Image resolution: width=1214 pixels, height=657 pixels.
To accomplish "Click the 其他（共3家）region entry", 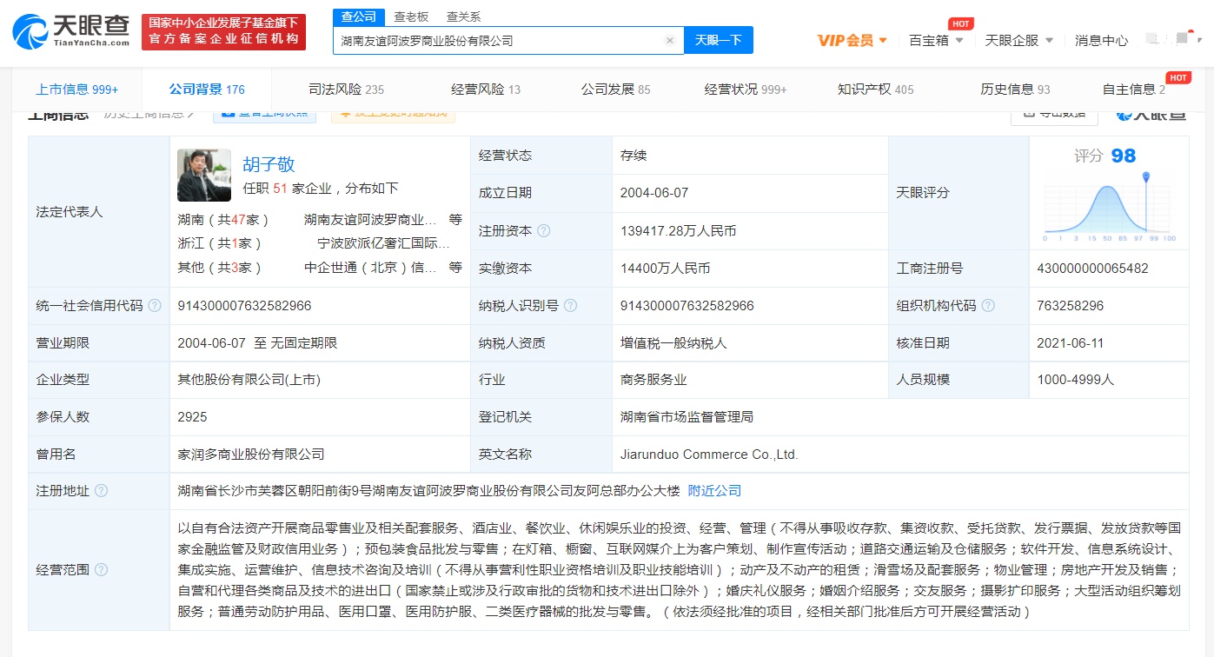I will click(x=220, y=268).
